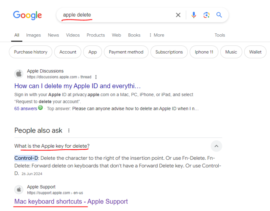
Task: Open options dots beside Apple Discussions URL
Action: [96, 77]
